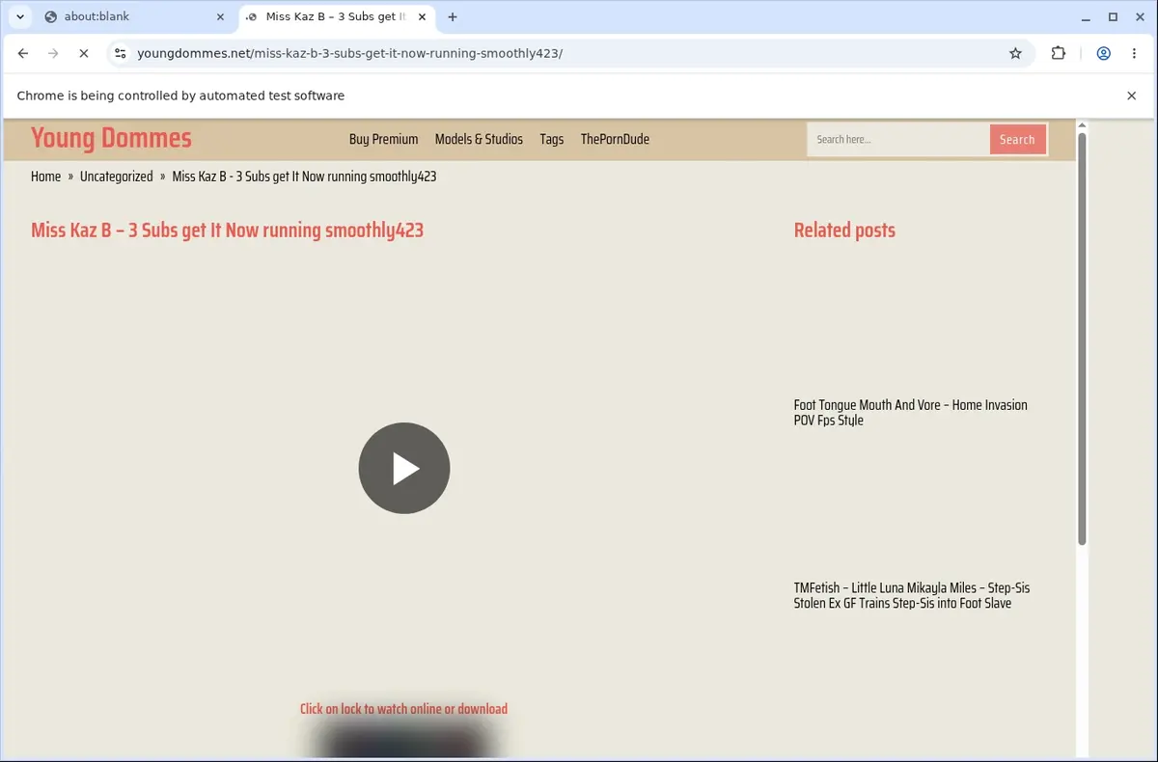Go back using the back arrow
This screenshot has width=1158, height=762.
point(23,53)
